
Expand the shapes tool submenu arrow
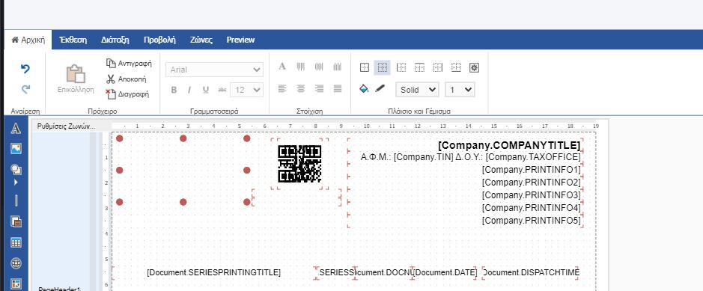(x=16, y=183)
